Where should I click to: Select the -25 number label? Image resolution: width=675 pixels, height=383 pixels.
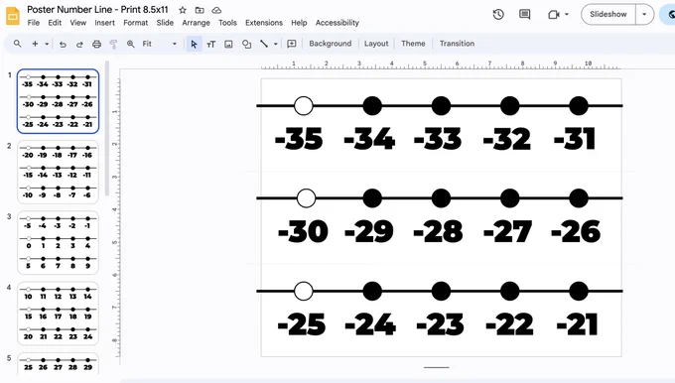tap(302, 324)
